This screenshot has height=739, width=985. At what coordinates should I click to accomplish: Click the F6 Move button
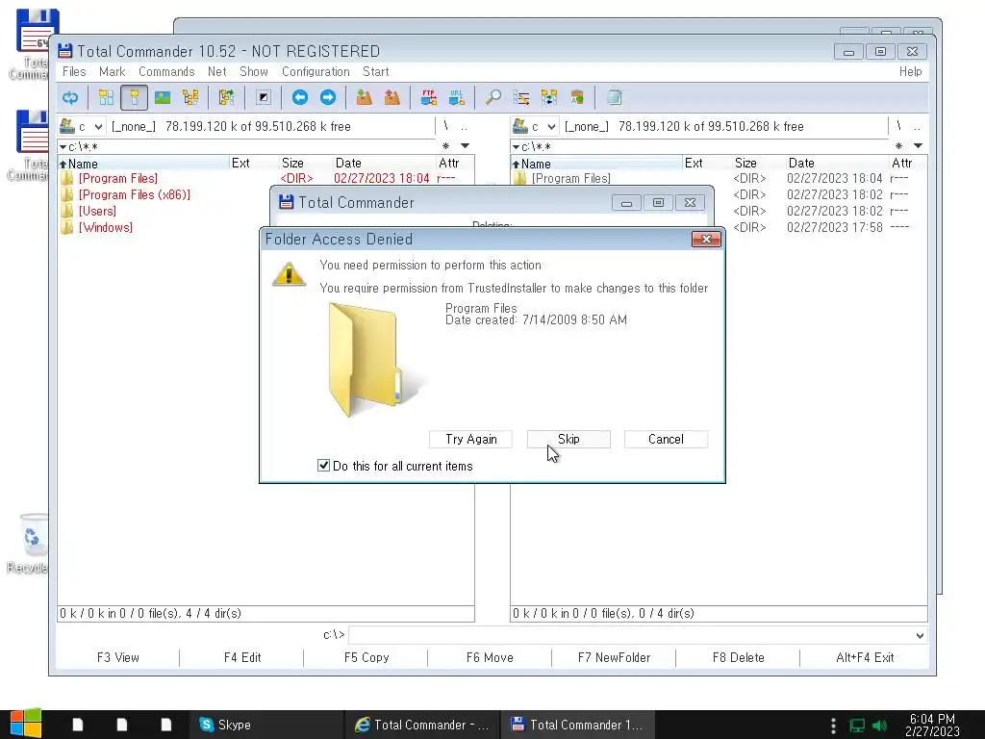[490, 657]
